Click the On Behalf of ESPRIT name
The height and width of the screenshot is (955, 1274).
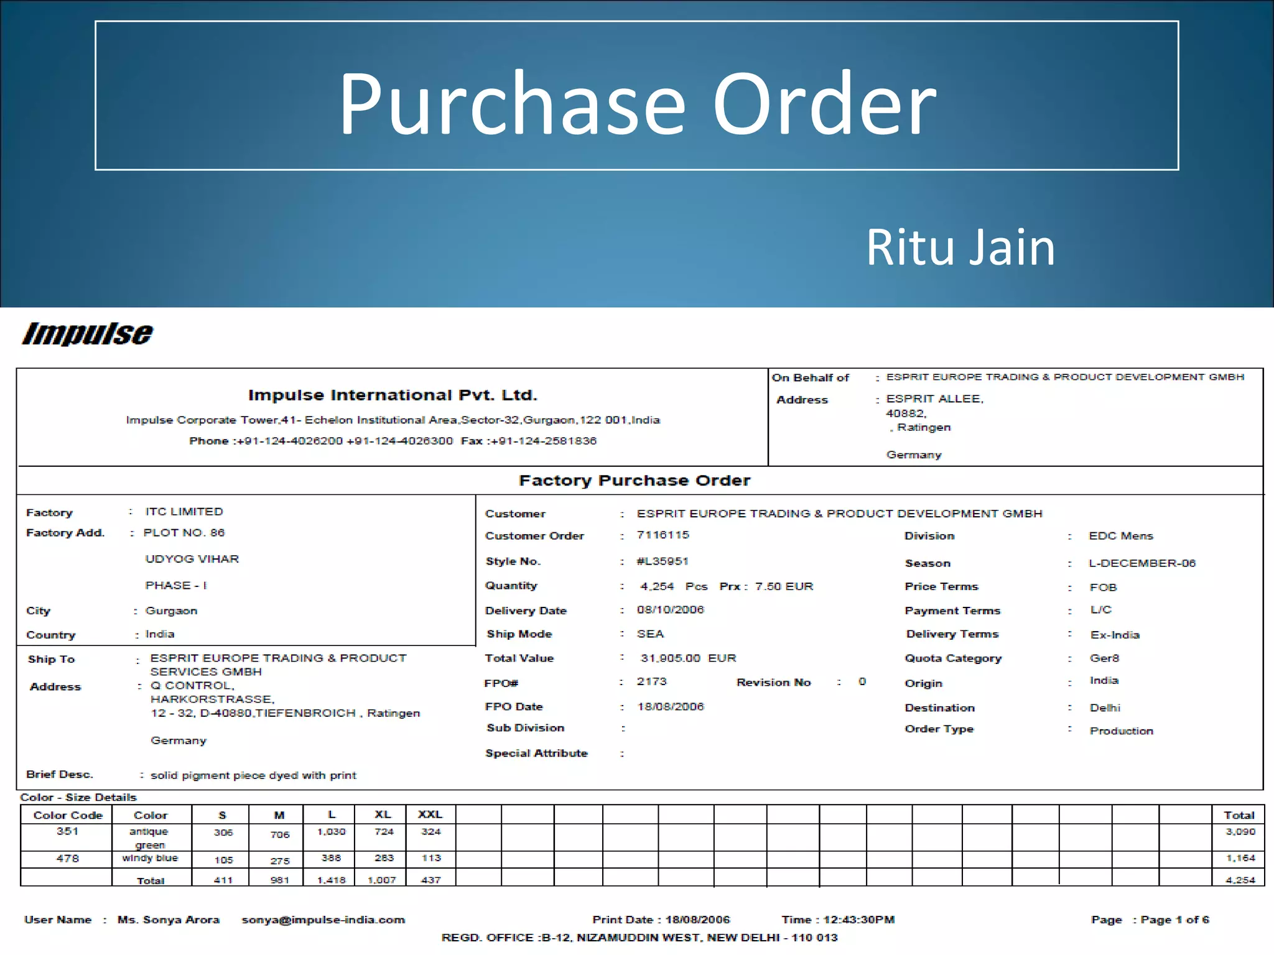(1065, 377)
